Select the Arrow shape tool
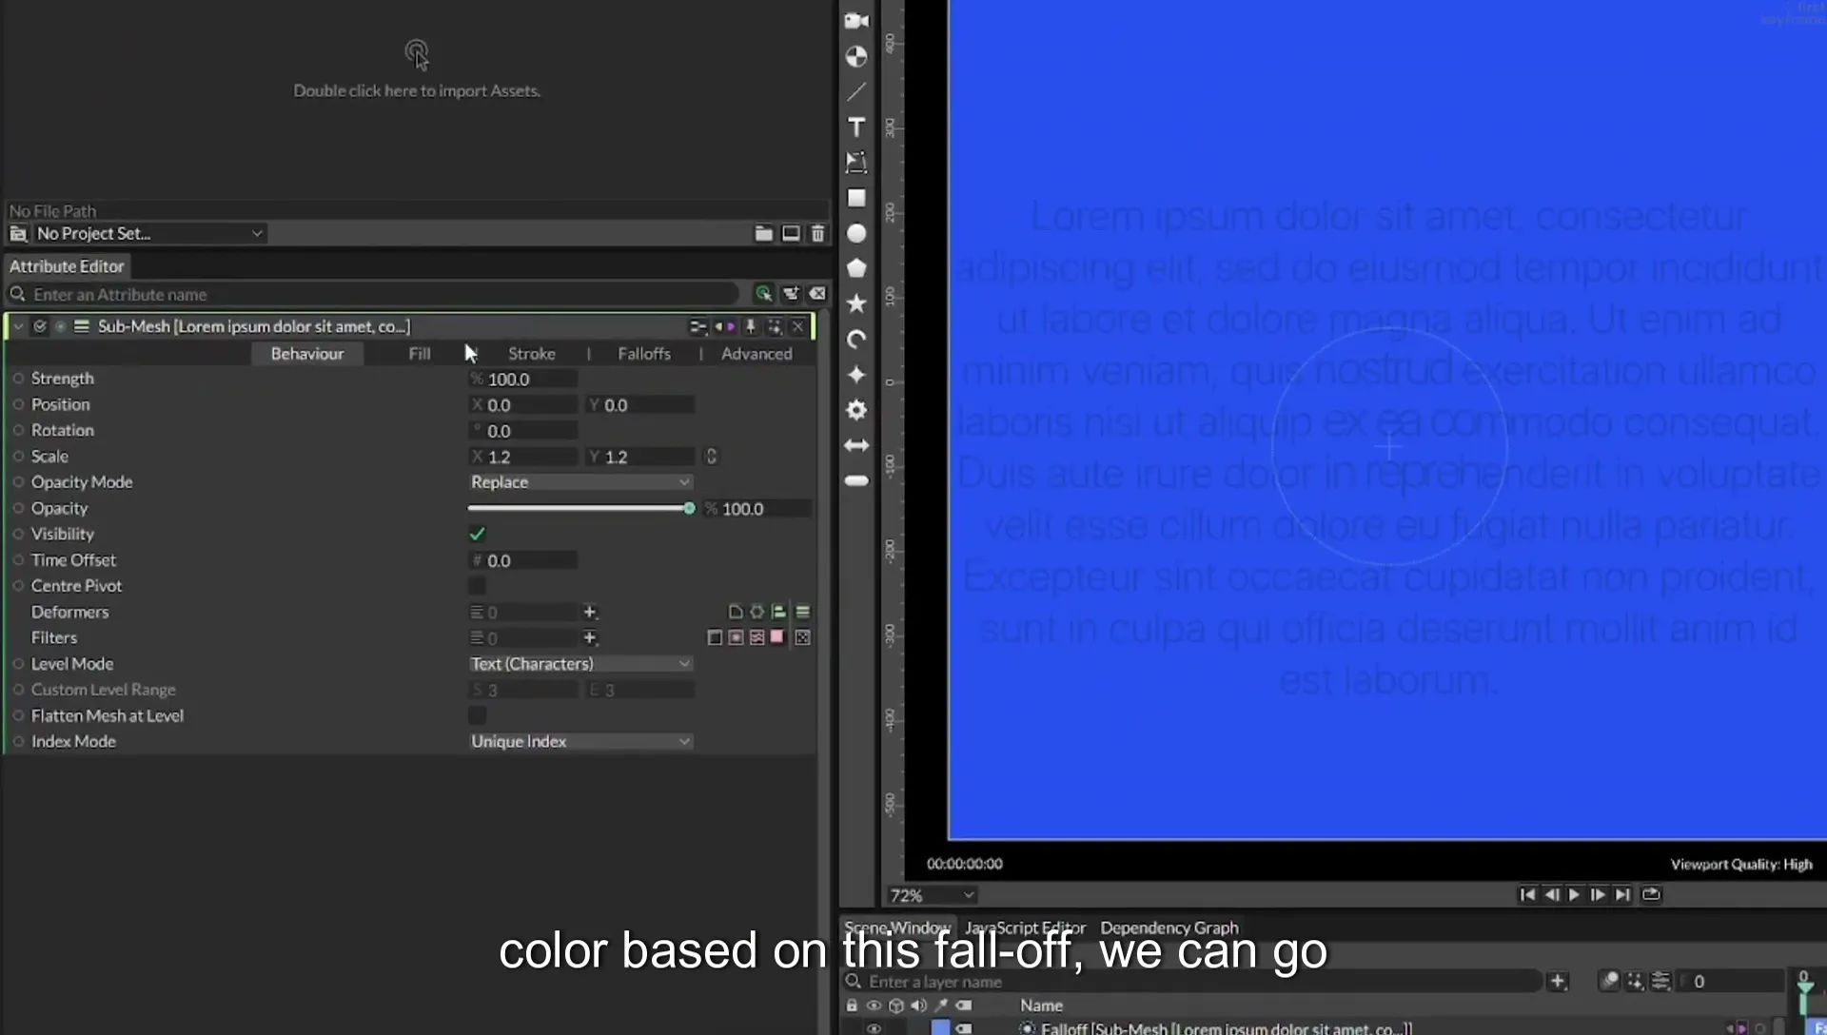The image size is (1827, 1035). [x=856, y=445]
